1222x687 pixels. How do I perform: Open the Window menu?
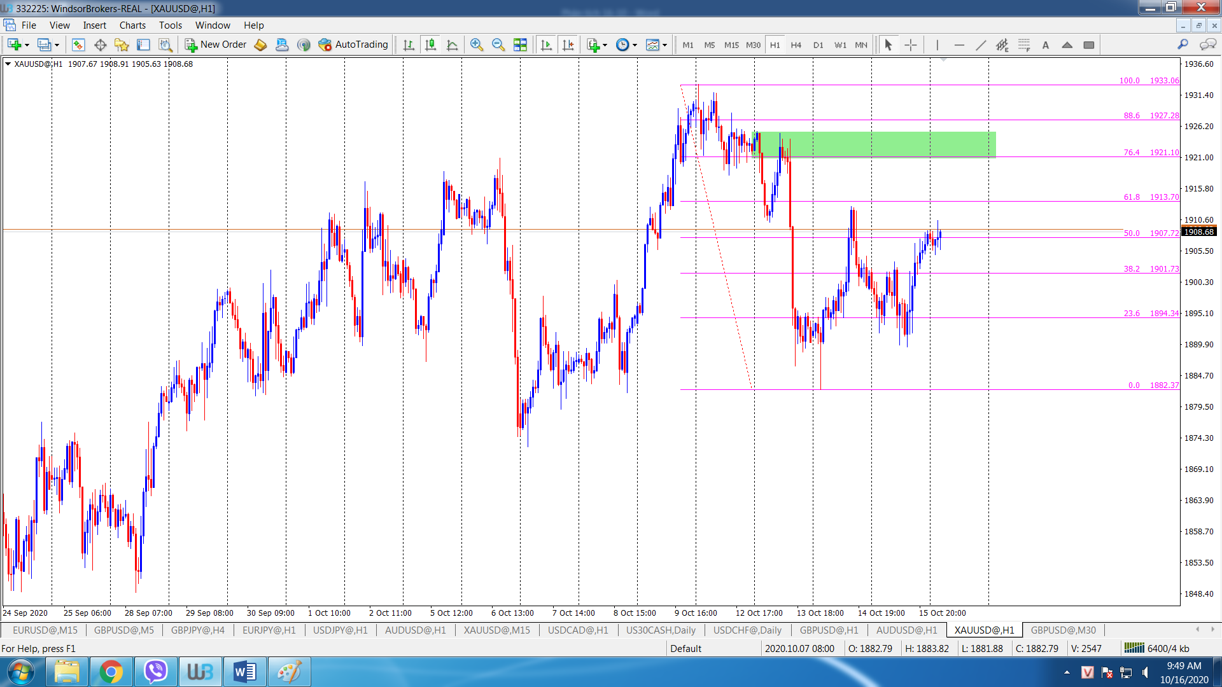coord(213,25)
